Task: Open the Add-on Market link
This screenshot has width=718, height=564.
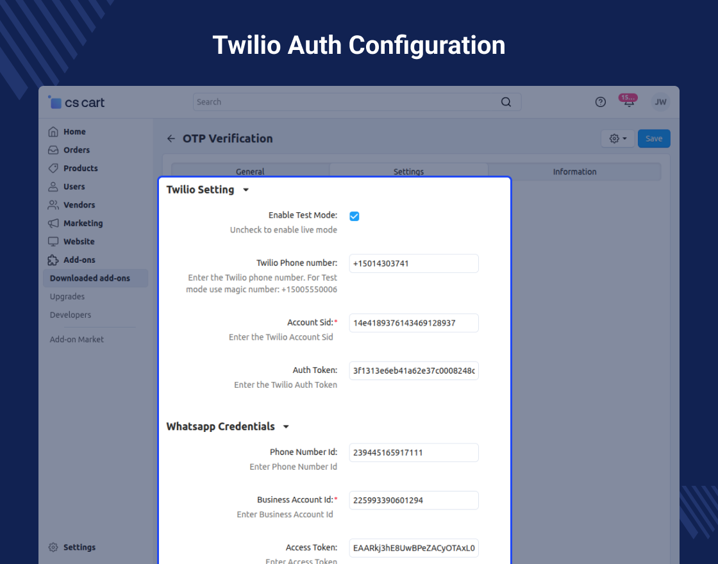Action: coord(77,340)
